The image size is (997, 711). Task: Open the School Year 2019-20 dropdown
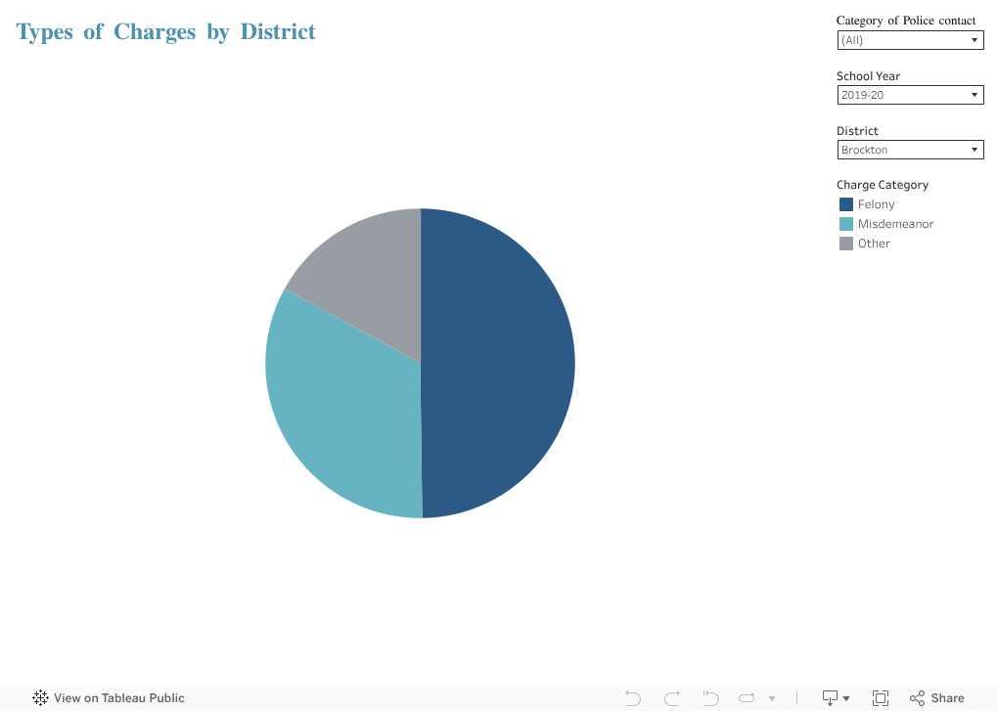pyautogui.click(x=910, y=95)
